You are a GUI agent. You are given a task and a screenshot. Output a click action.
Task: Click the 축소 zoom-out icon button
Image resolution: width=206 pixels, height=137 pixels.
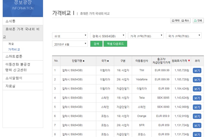pyautogui.click(x=185, y=21)
